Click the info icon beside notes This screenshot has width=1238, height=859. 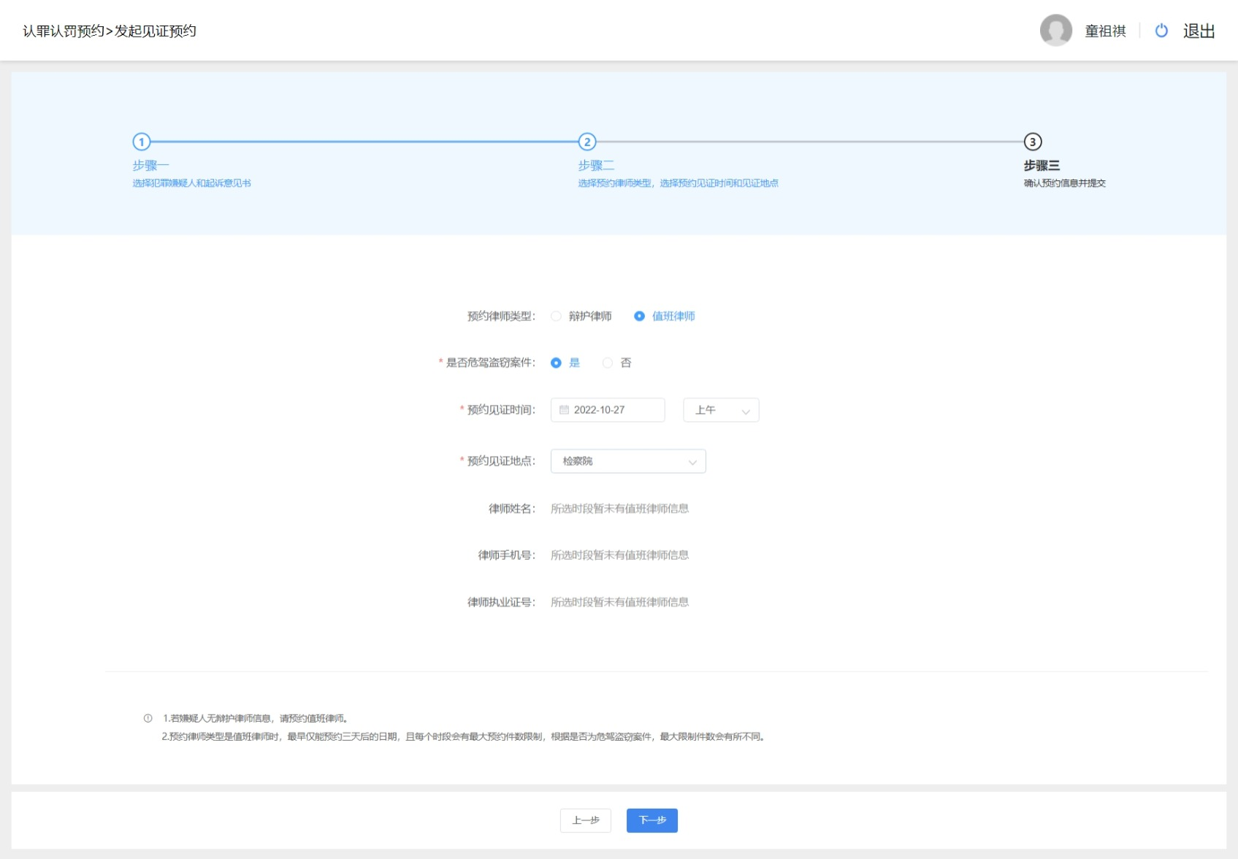tap(148, 718)
